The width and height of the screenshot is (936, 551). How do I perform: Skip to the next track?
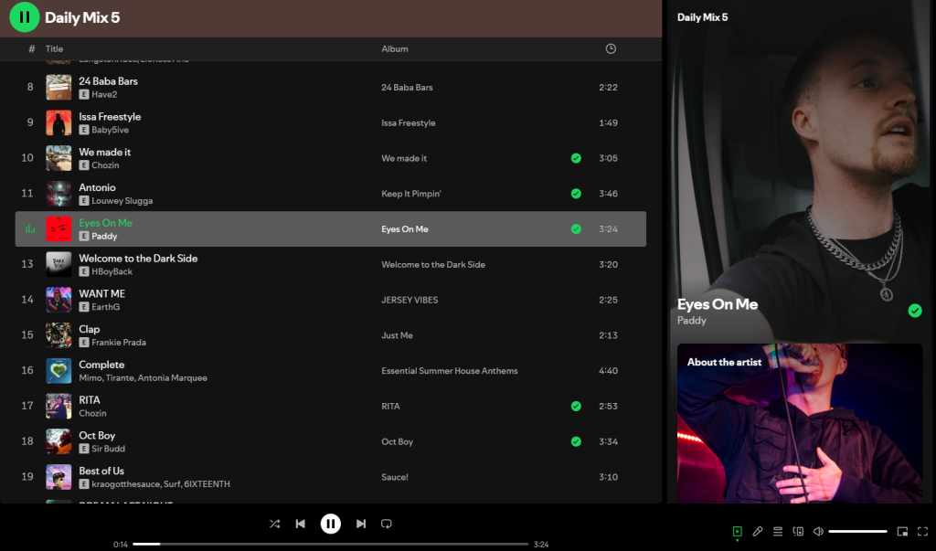(x=360, y=524)
